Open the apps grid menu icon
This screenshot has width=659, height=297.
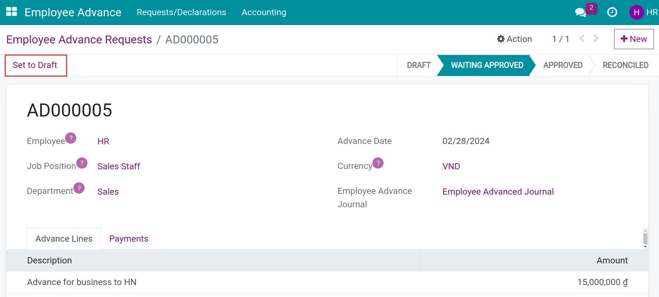12,12
